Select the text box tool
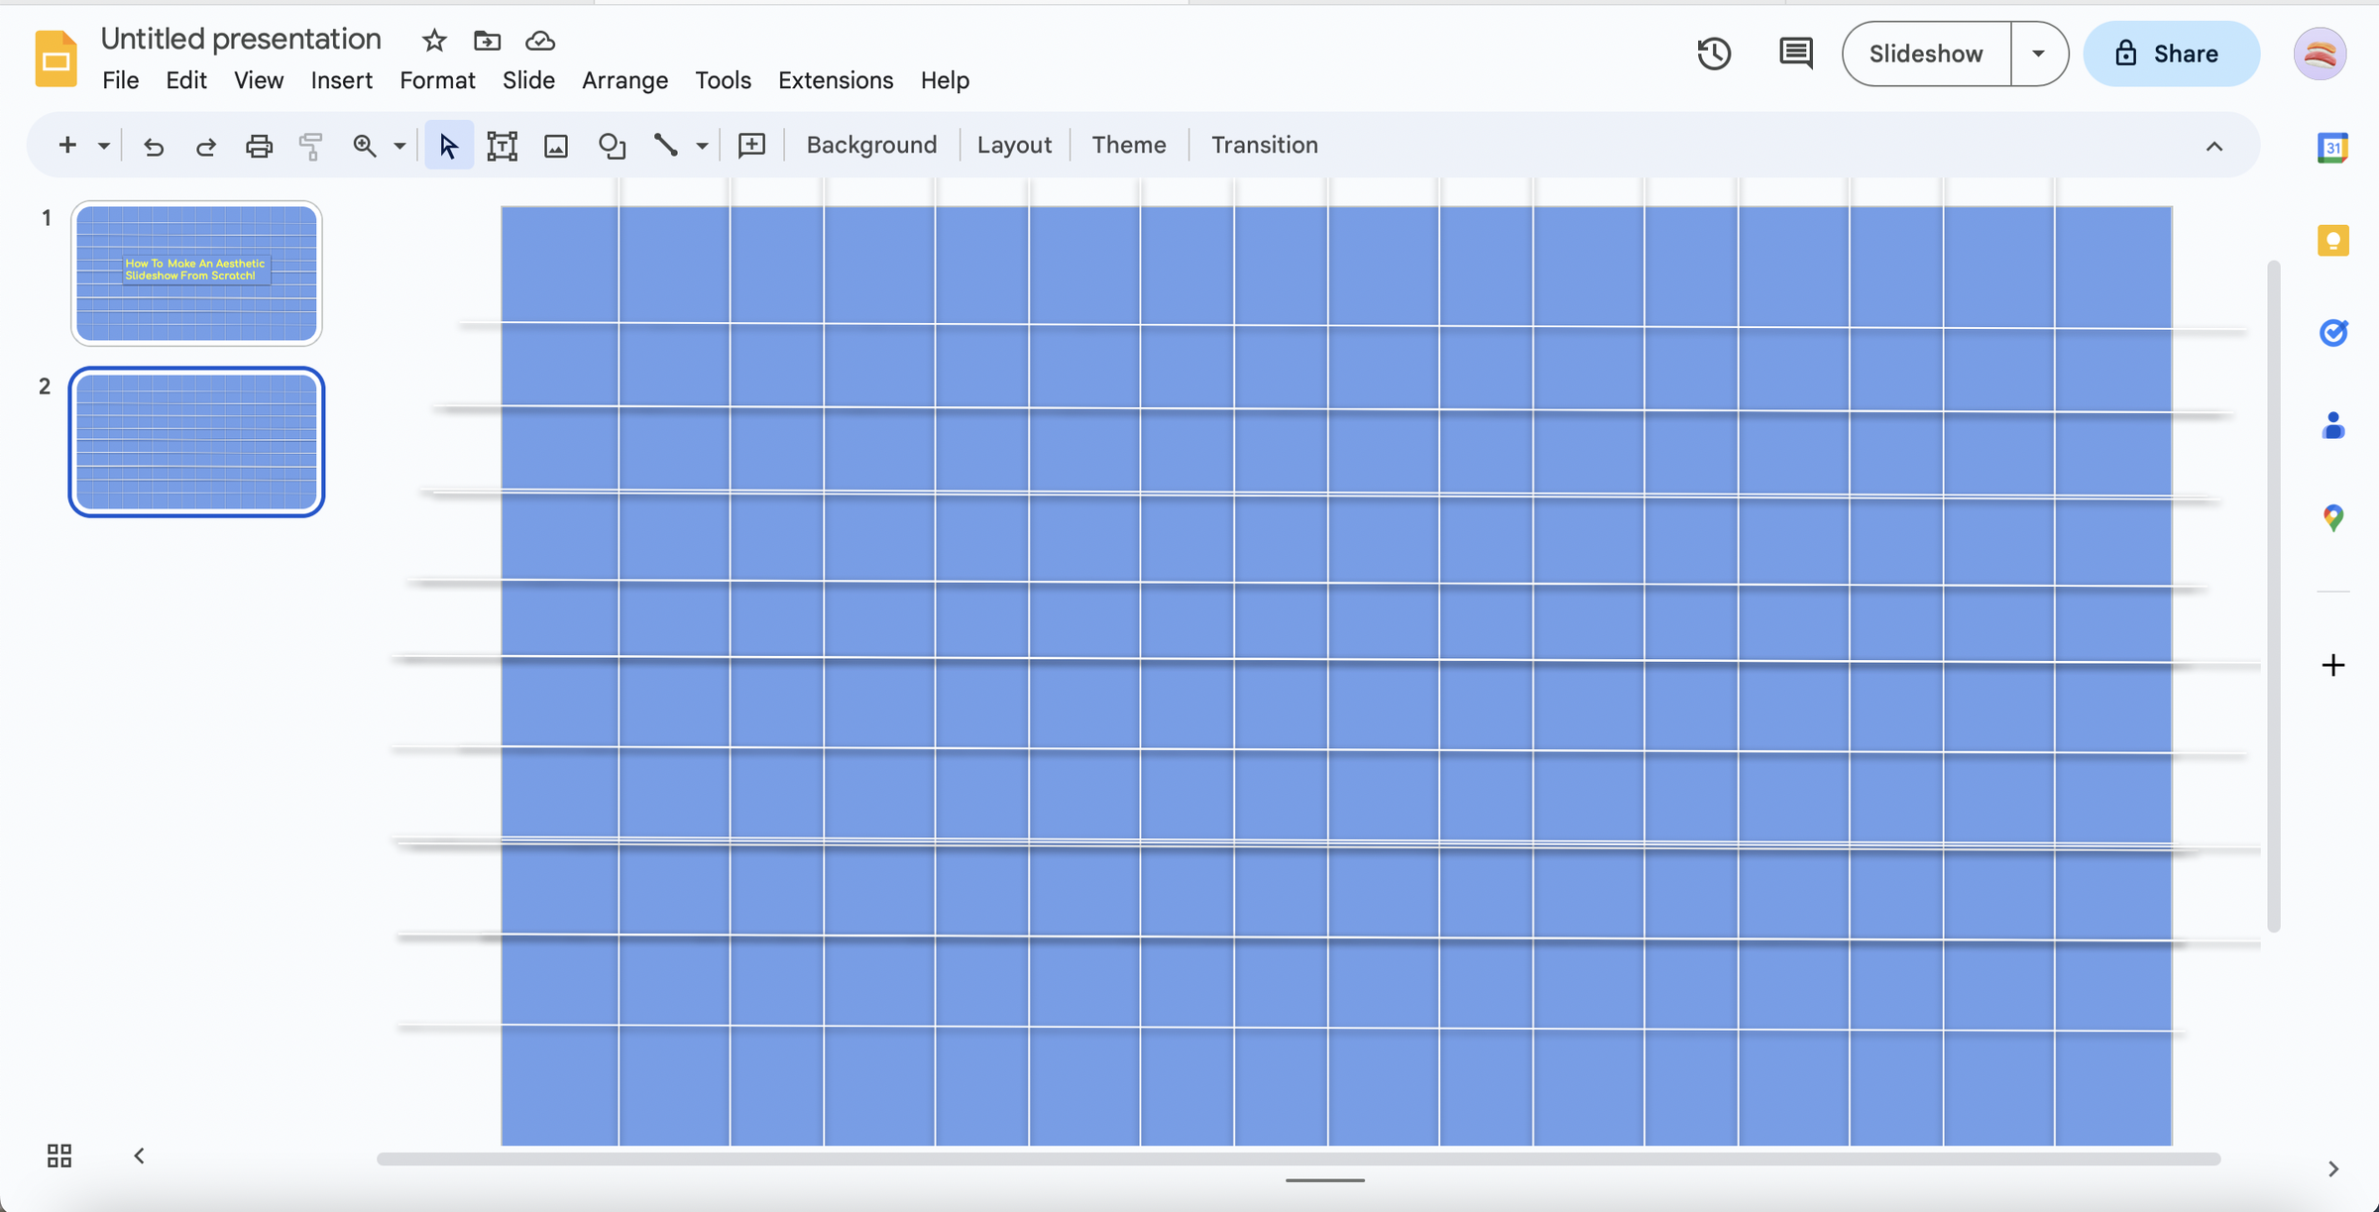 [502, 146]
